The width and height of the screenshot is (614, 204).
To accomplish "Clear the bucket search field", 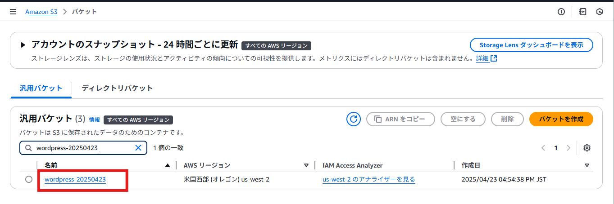I will (139, 148).
